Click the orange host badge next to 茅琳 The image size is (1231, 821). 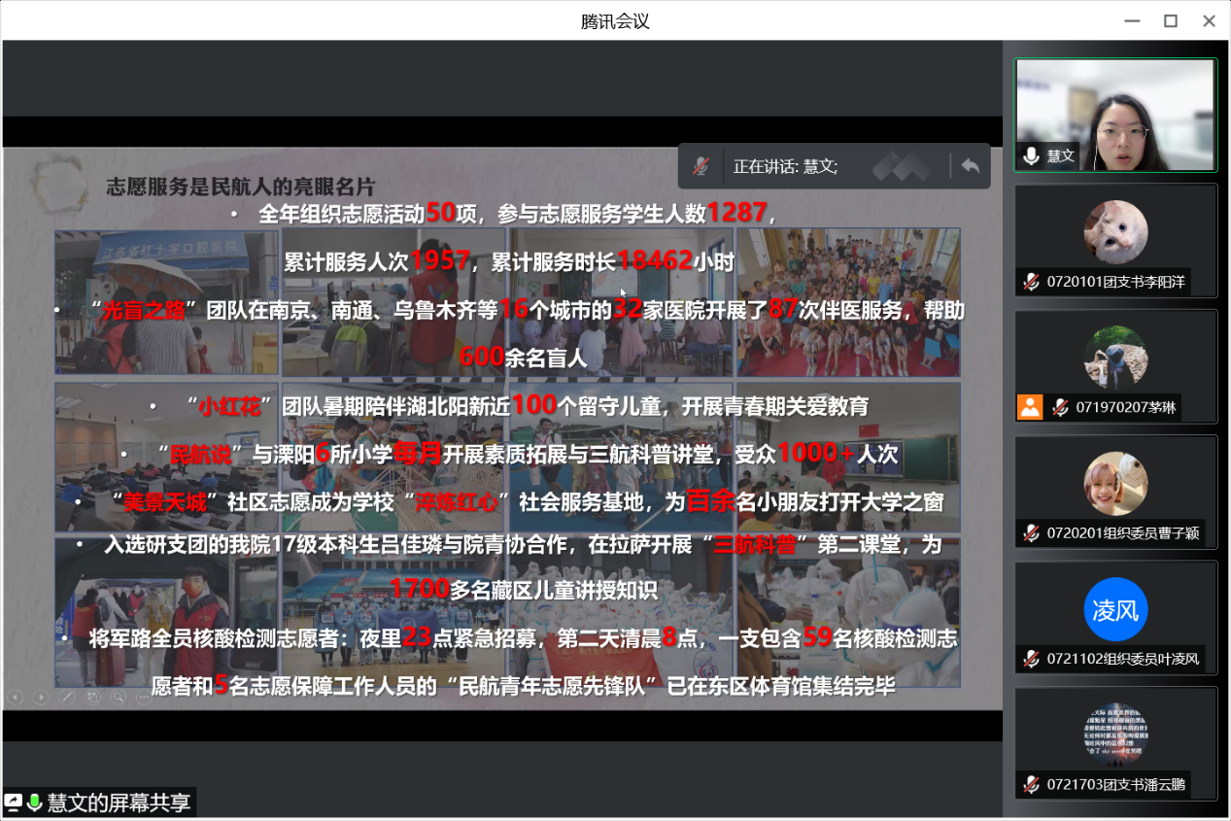pyautogui.click(x=1030, y=407)
